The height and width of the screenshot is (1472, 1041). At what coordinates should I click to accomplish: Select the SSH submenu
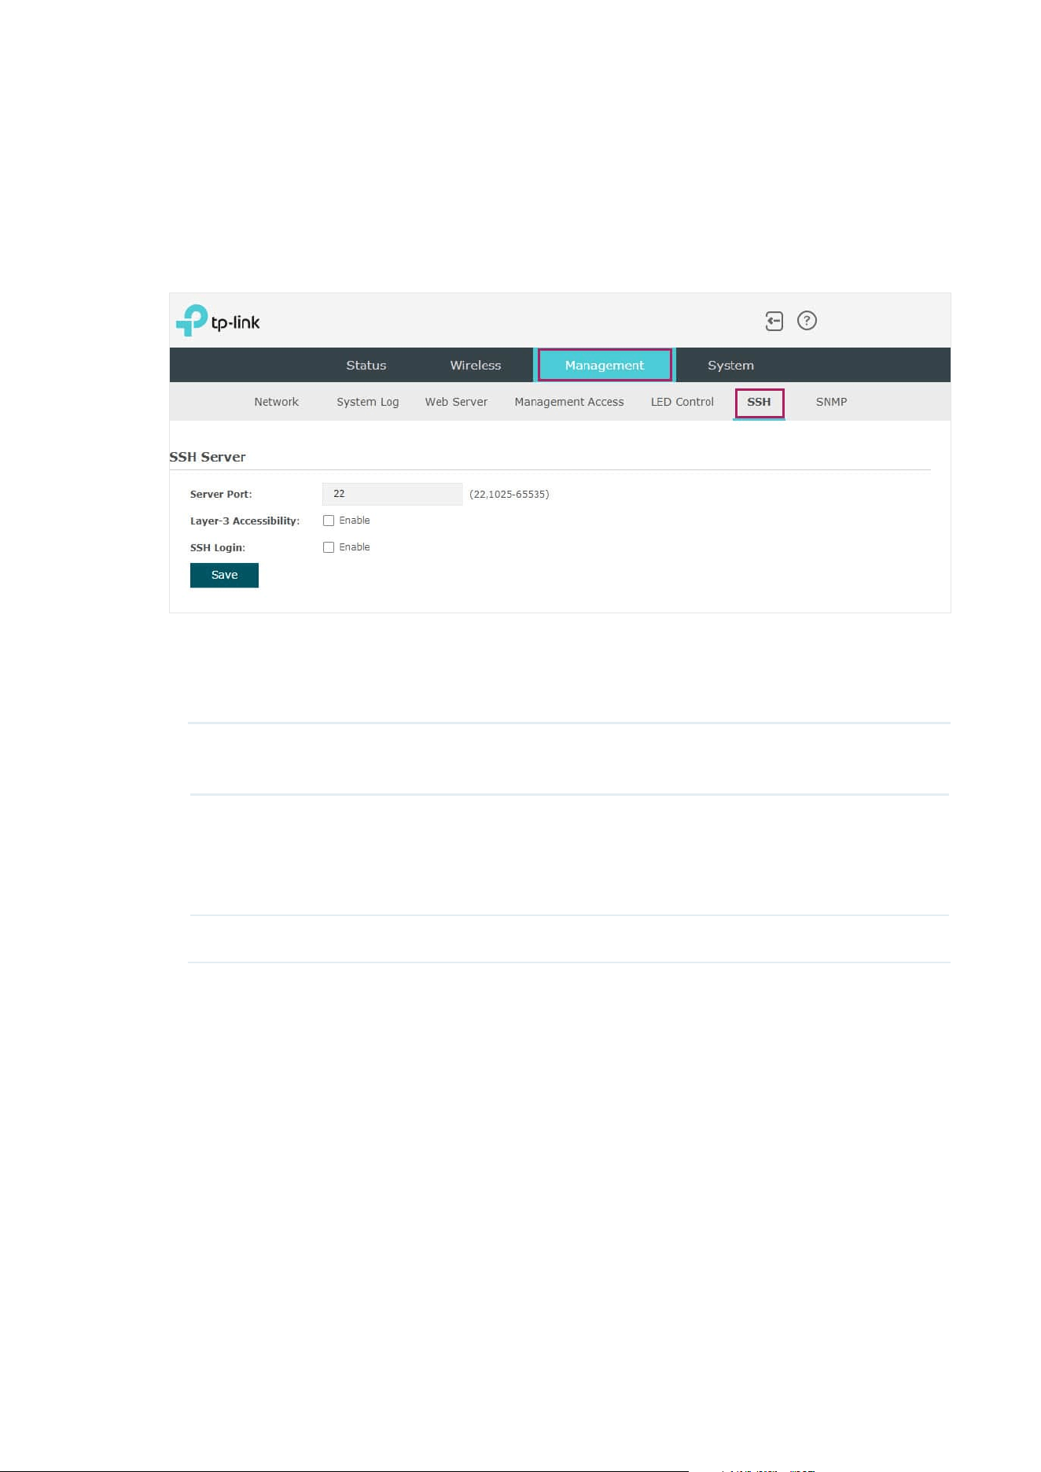[760, 403]
